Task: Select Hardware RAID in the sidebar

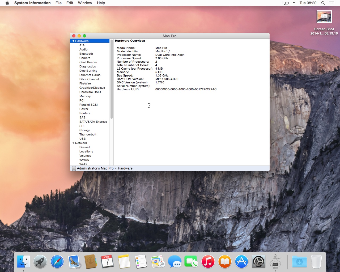Action: point(90,92)
